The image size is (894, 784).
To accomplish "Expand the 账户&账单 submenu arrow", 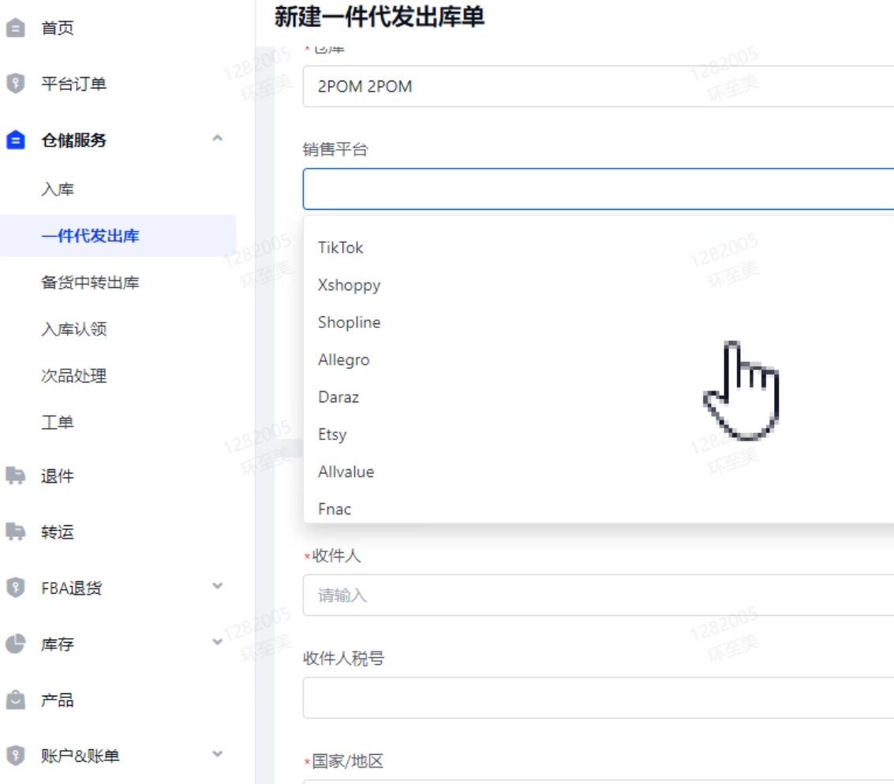I will (218, 755).
